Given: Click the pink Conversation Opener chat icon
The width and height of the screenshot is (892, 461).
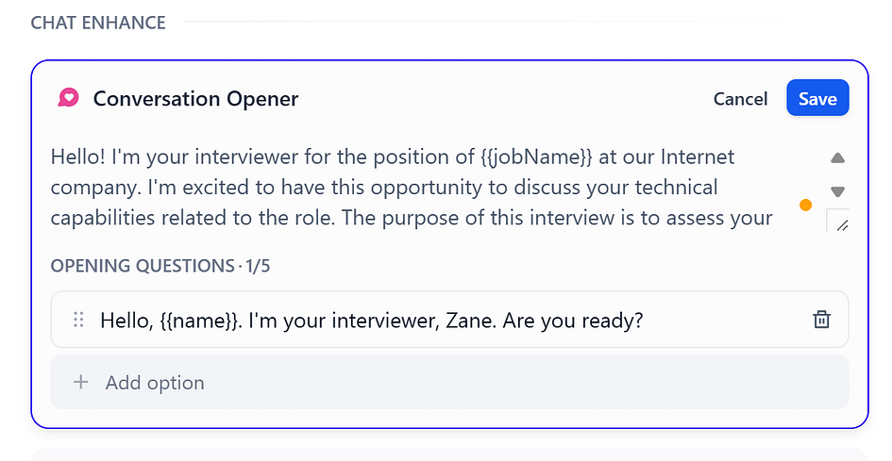Looking at the screenshot, I should tap(68, 98).
